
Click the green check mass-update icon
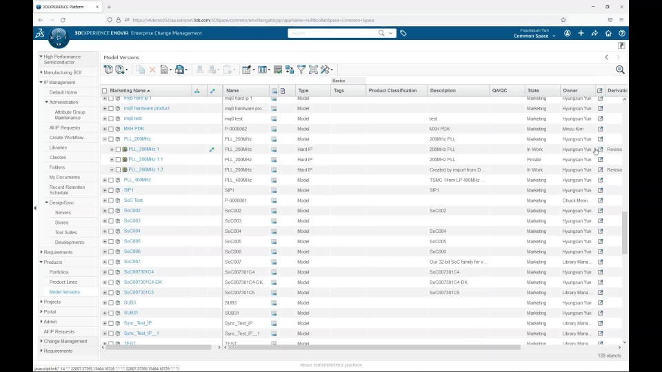pos(278,70)
